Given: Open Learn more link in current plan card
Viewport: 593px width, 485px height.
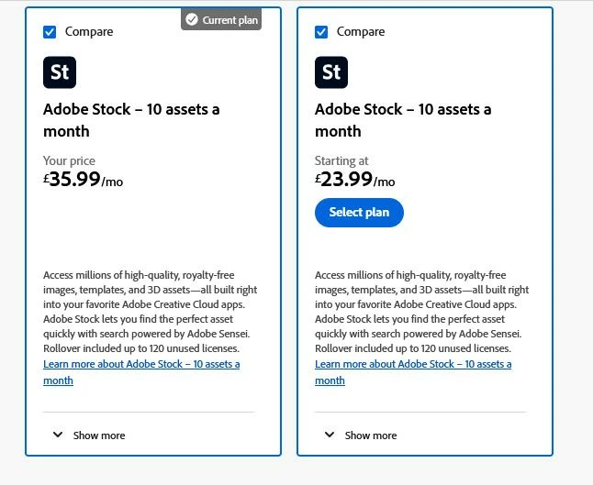Looking at the screenshot, I should [140, 364].
